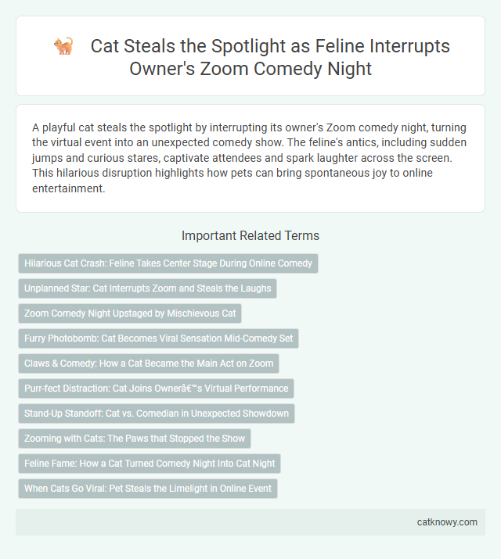Click the grey footer bar
Screen dimensions: 501x559
[250, 522]
